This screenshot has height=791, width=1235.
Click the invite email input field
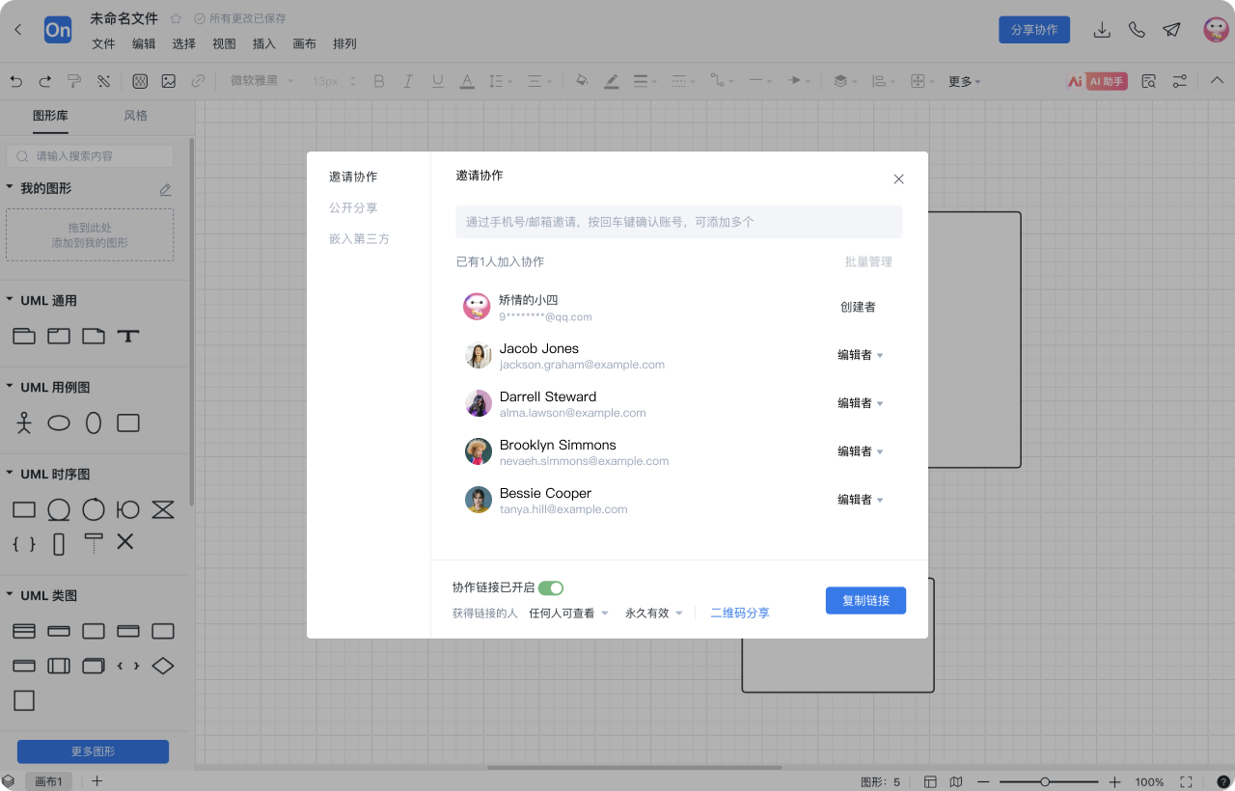[x=678, y=222]
